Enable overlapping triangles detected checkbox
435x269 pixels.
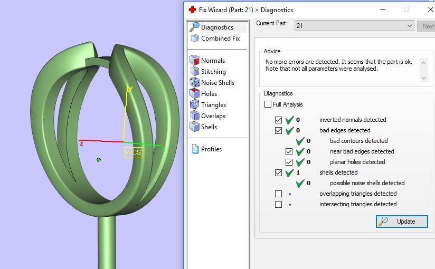click(x=278, y=194)
